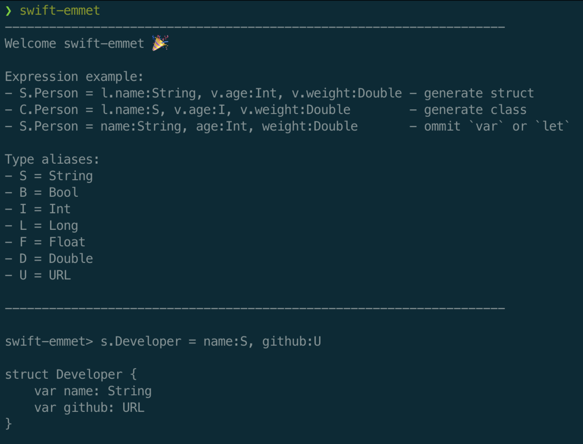
Task: Click the 'Welcome swift-emmet' text
Action: (74, 44)
